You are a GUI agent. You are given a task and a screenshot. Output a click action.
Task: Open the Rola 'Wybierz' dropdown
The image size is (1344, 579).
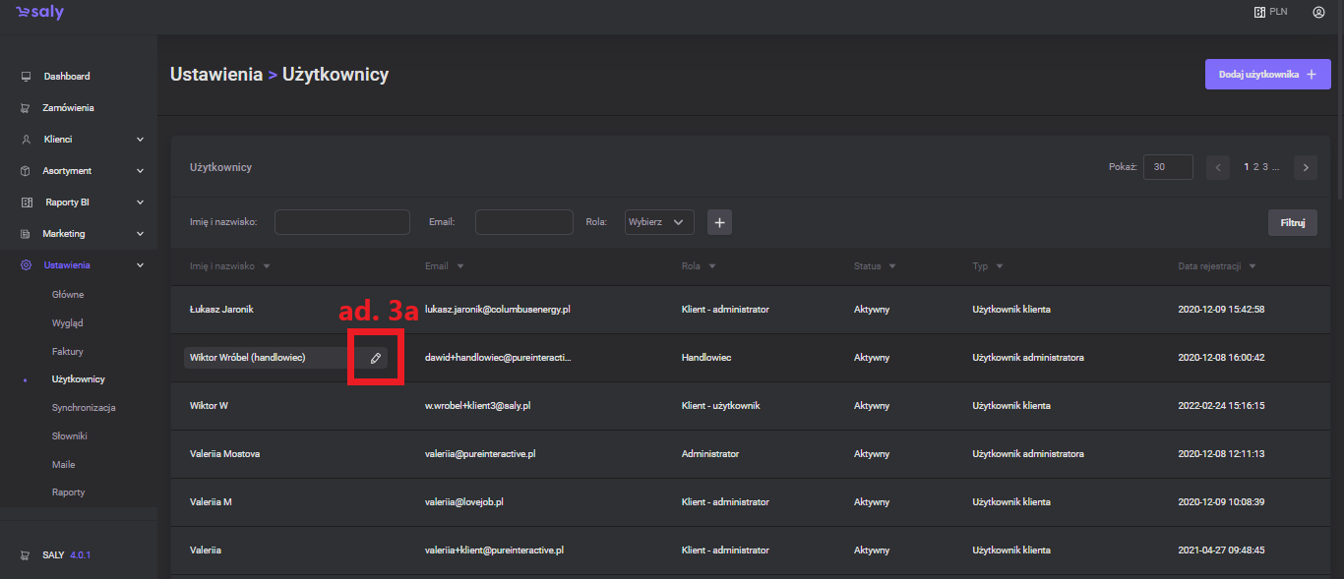tap(659, 222)
